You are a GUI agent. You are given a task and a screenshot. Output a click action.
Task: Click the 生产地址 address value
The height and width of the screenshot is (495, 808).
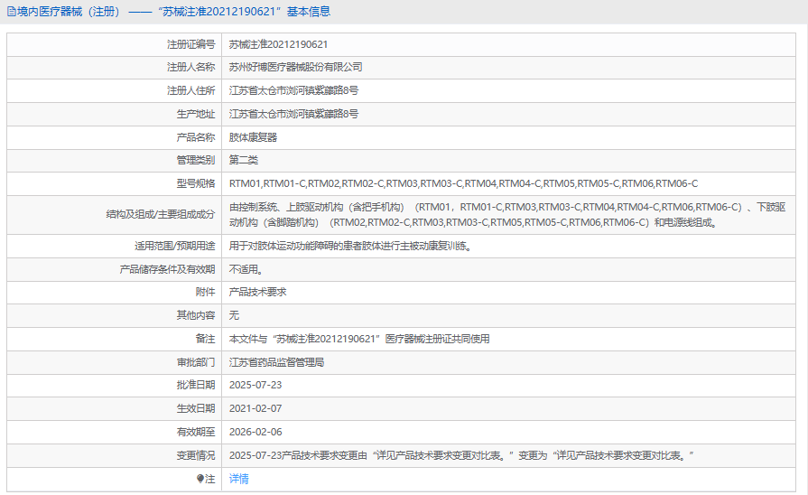(293, 114)
